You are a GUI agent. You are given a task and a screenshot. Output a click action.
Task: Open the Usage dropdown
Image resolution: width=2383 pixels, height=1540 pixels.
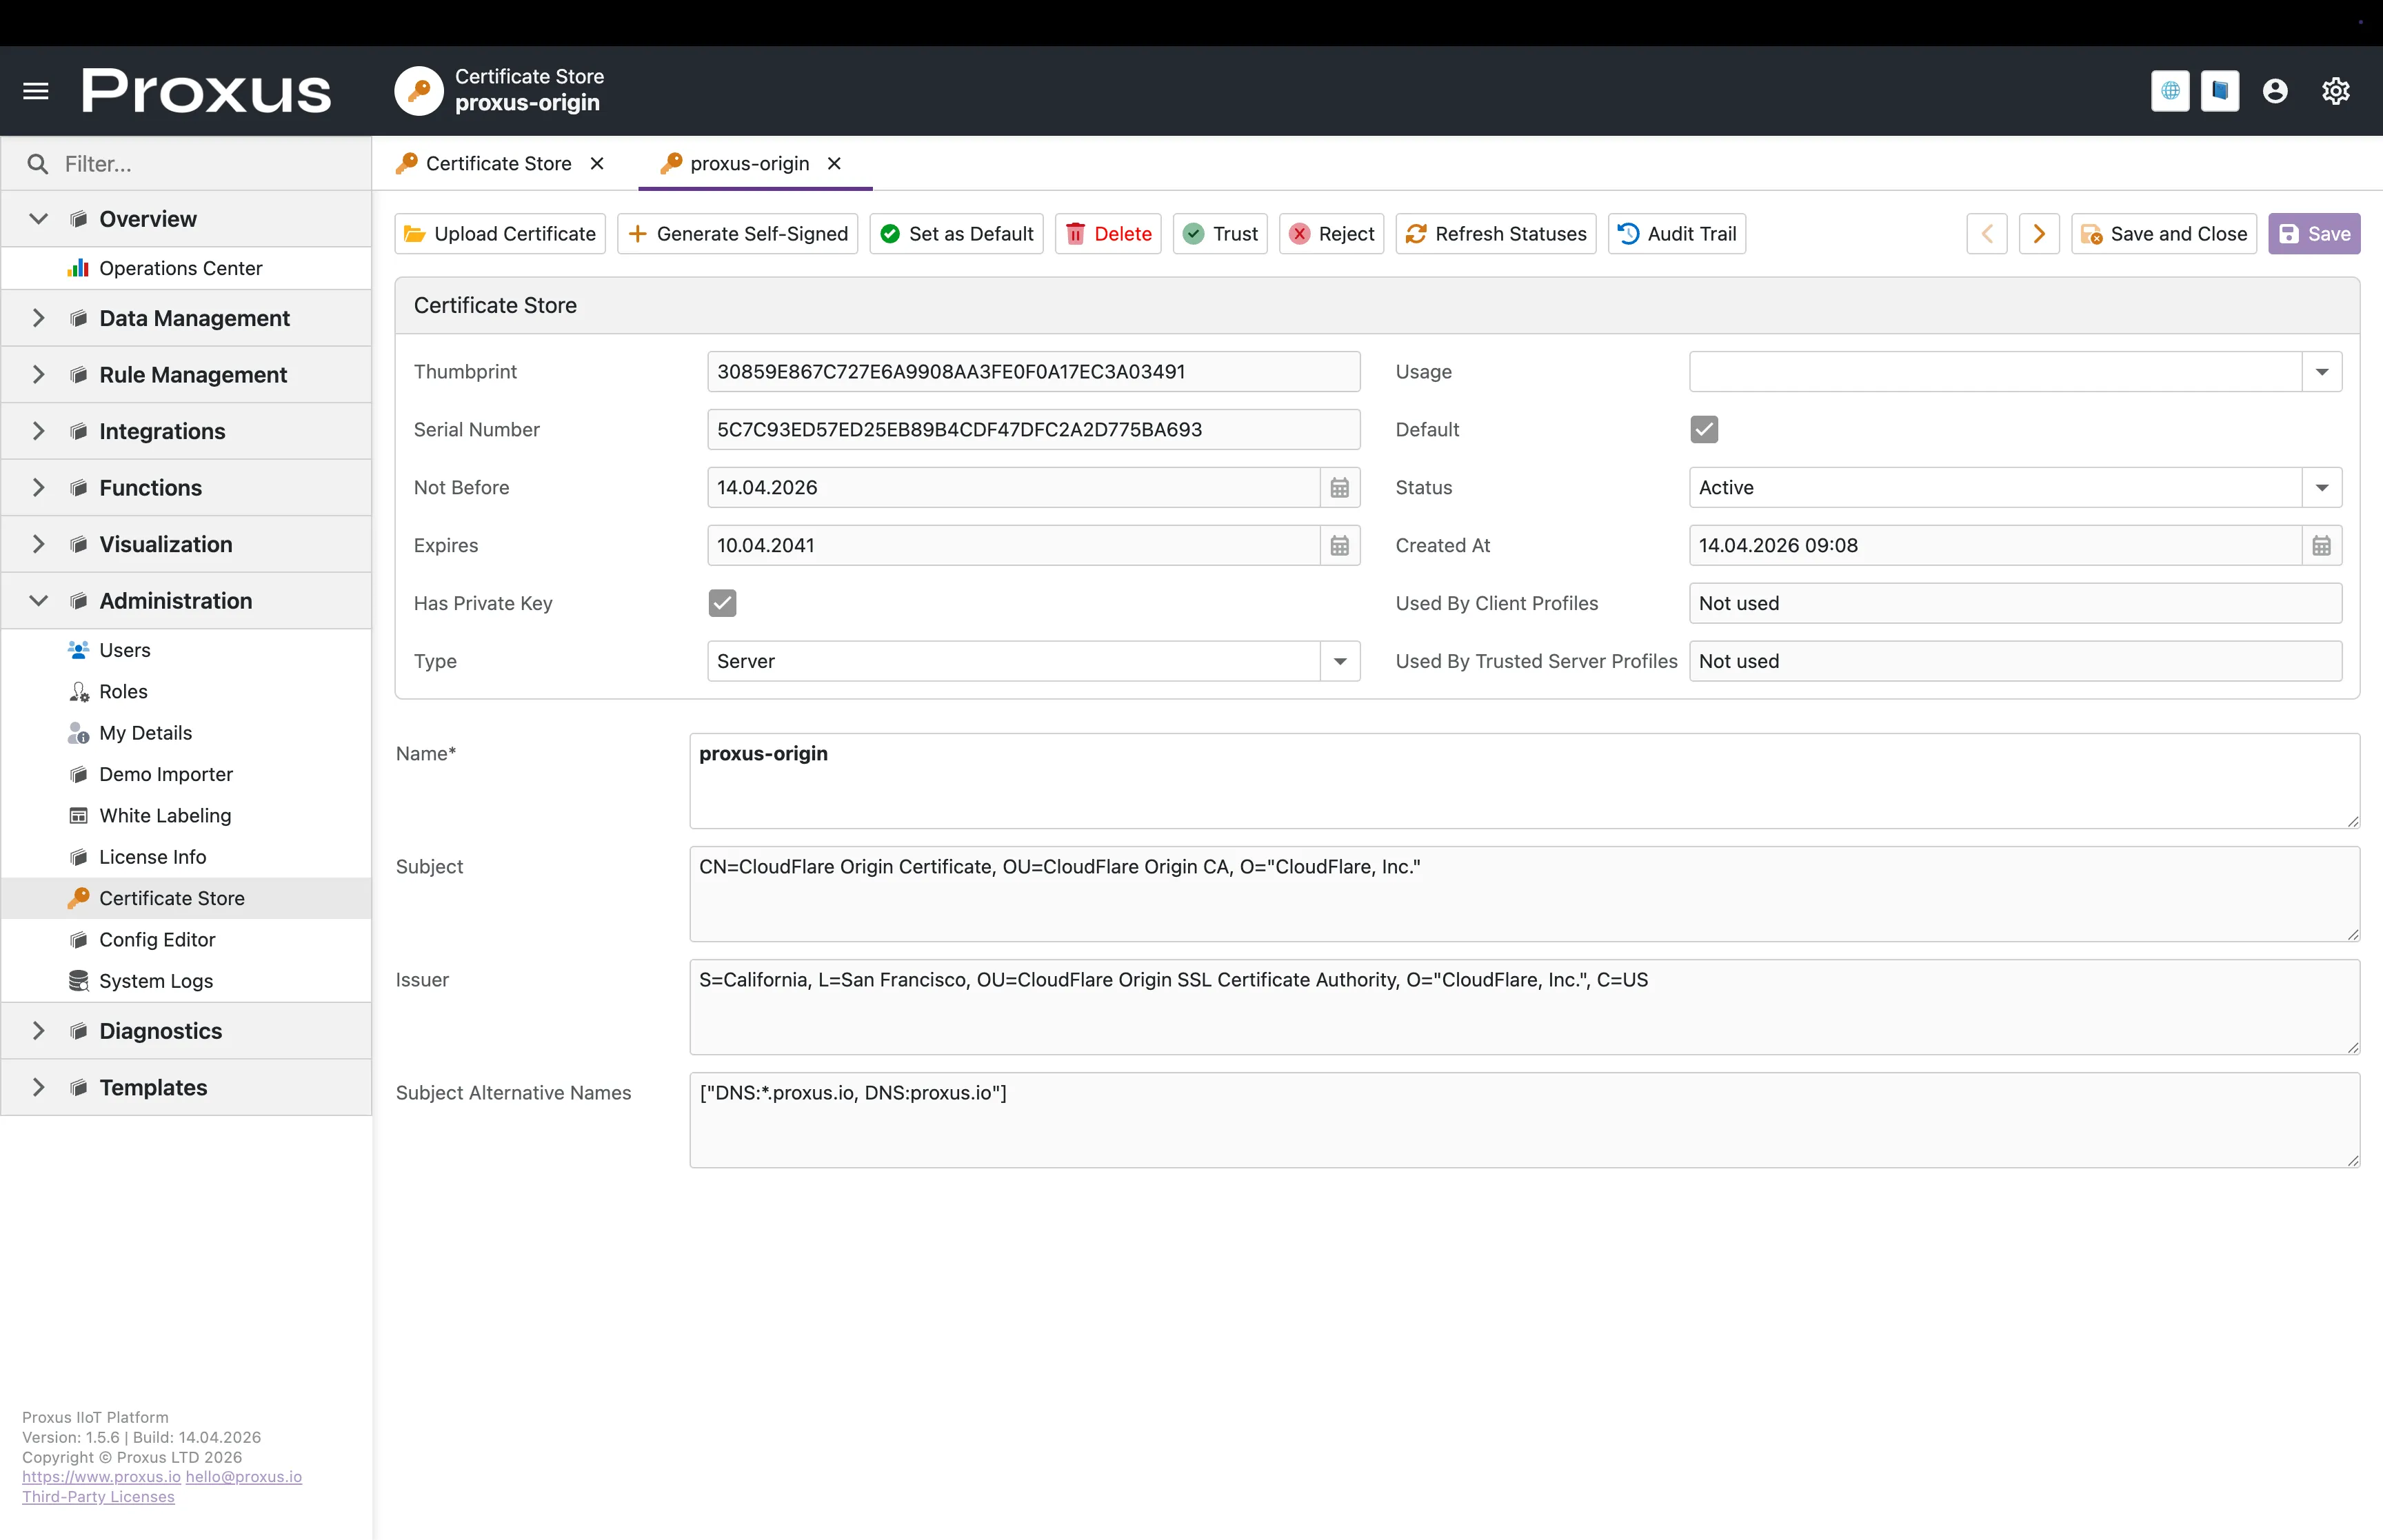2321,372
